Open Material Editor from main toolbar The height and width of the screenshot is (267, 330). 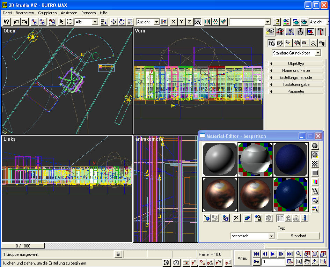[286, 22]
